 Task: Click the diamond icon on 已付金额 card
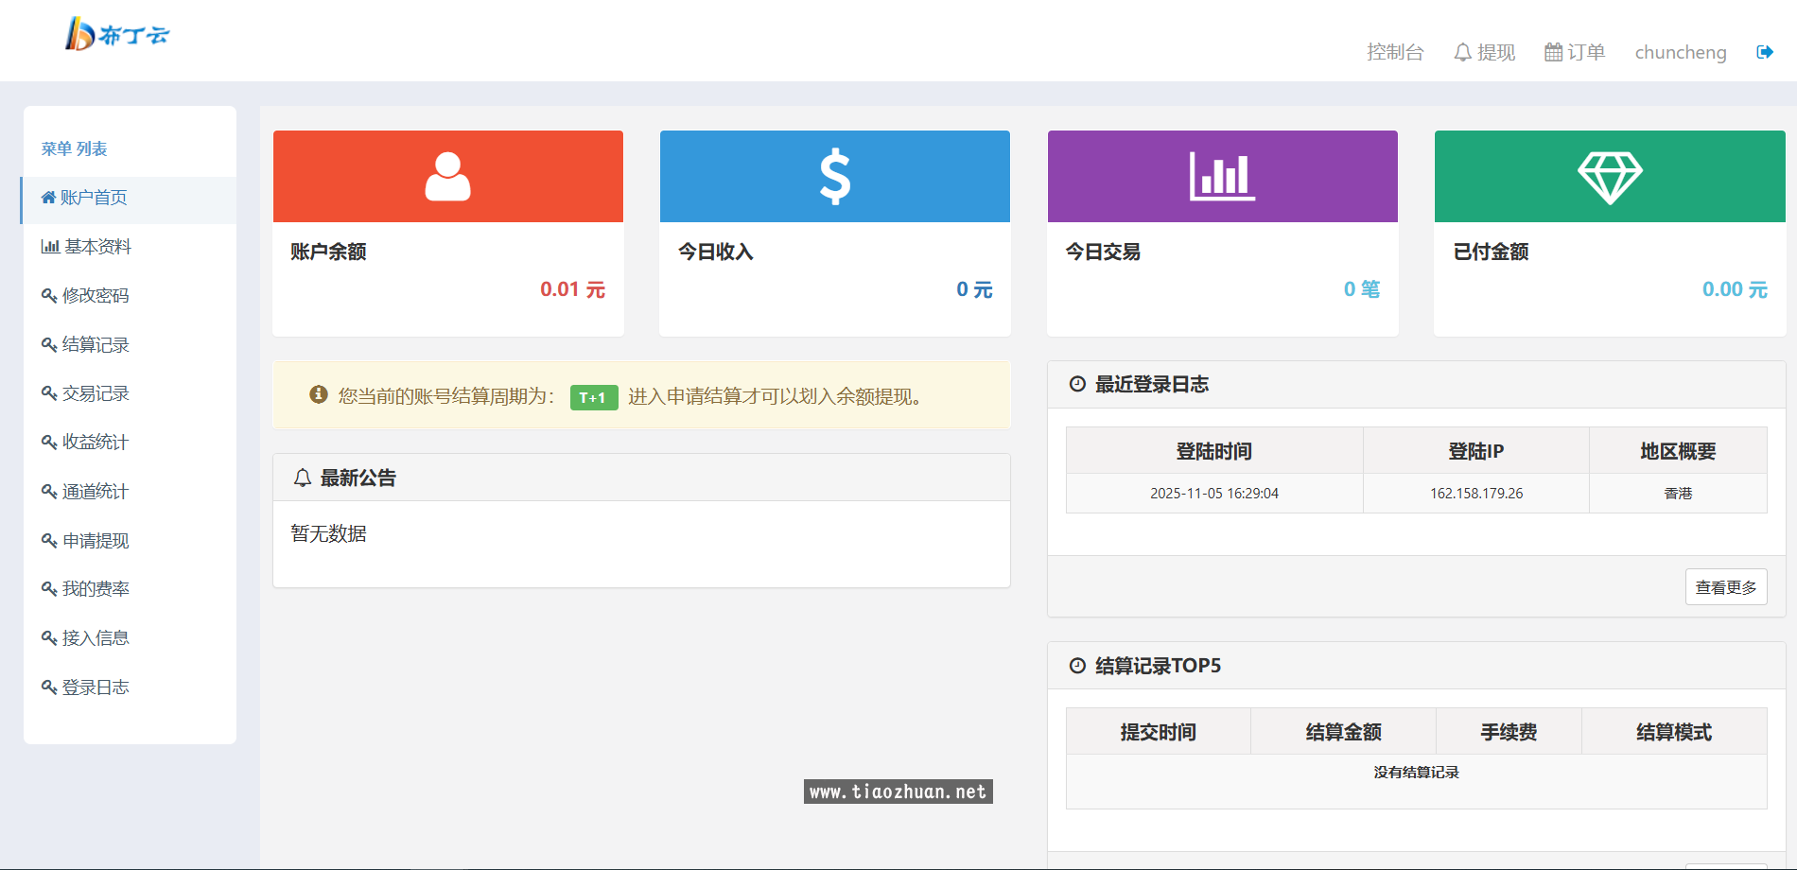point(1609,175)
